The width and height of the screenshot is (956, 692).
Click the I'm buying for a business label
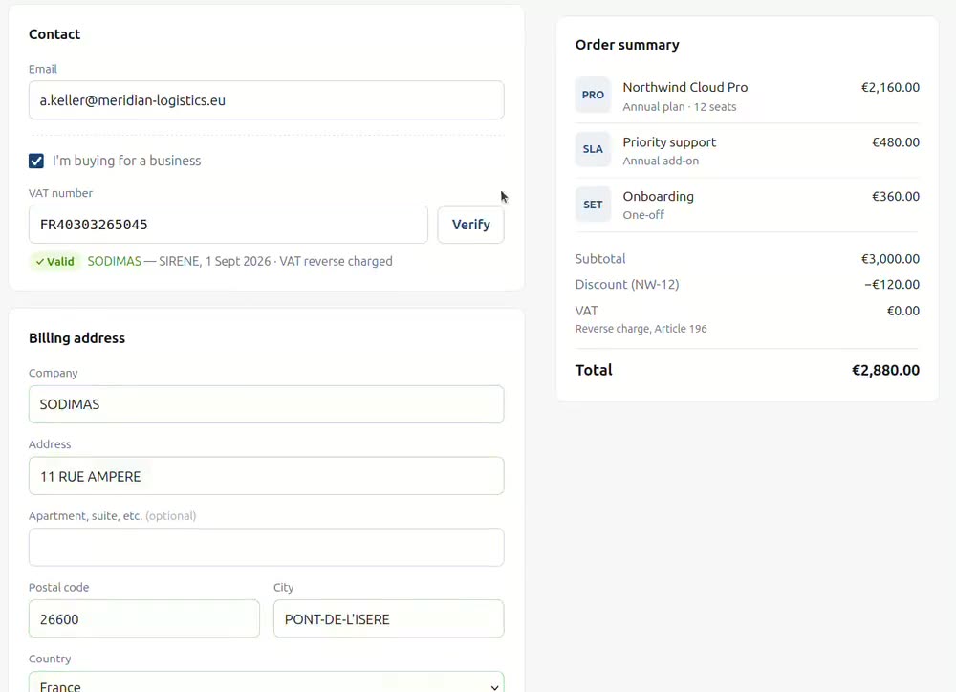coord(126,161)
